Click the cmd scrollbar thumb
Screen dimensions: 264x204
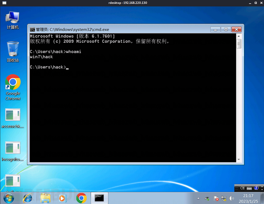(x=239, y=44)
